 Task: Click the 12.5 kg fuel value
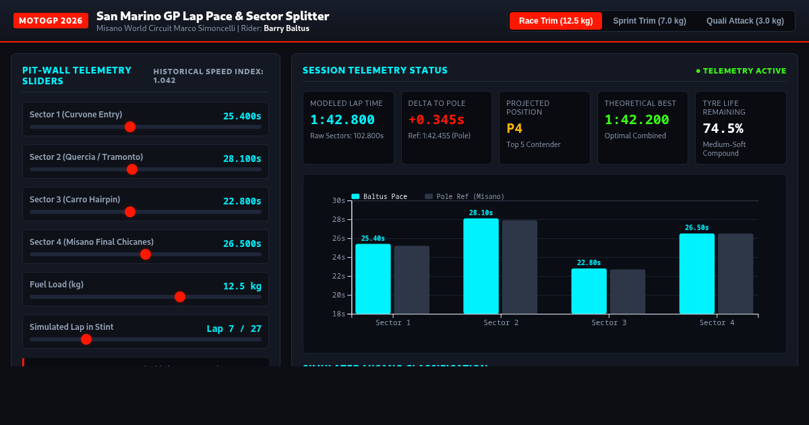pos(242,286)
